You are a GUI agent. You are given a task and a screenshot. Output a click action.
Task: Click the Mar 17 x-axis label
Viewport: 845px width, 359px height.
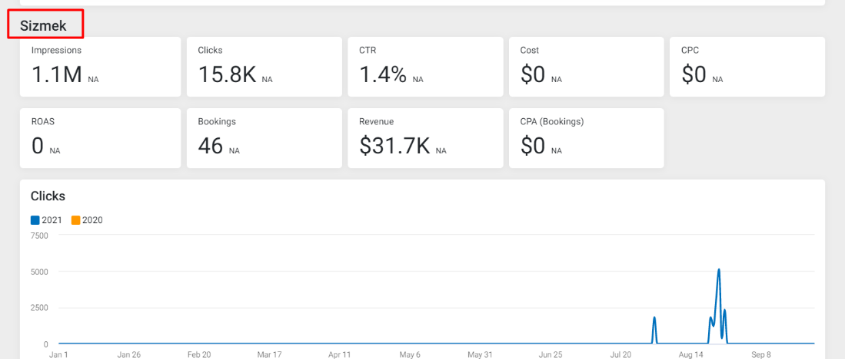(x=269, y=354)
